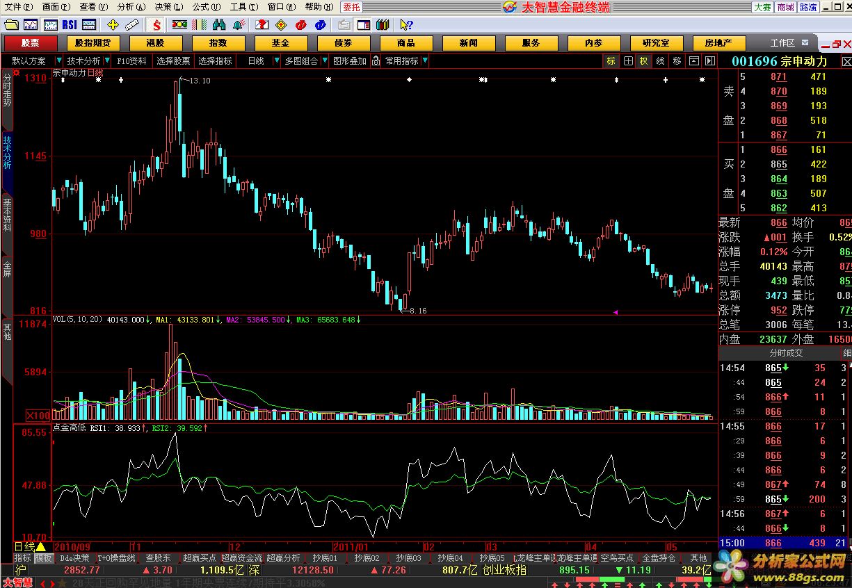The width and height of the screenshot is (852, 588).
Task: Click the second chart-view toolbar icon
Action: click(x=50, y=24)
